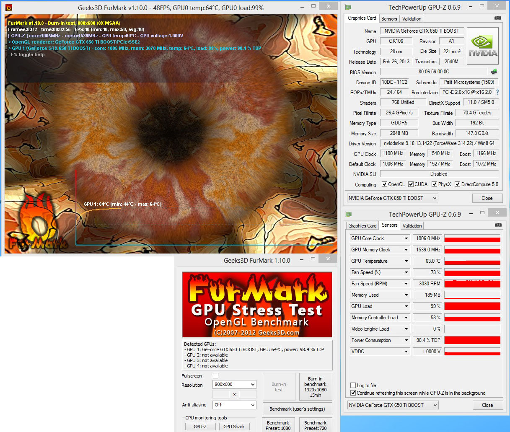
Task: Click the question mark beside Bus Interface
Action: pos(497,92)
